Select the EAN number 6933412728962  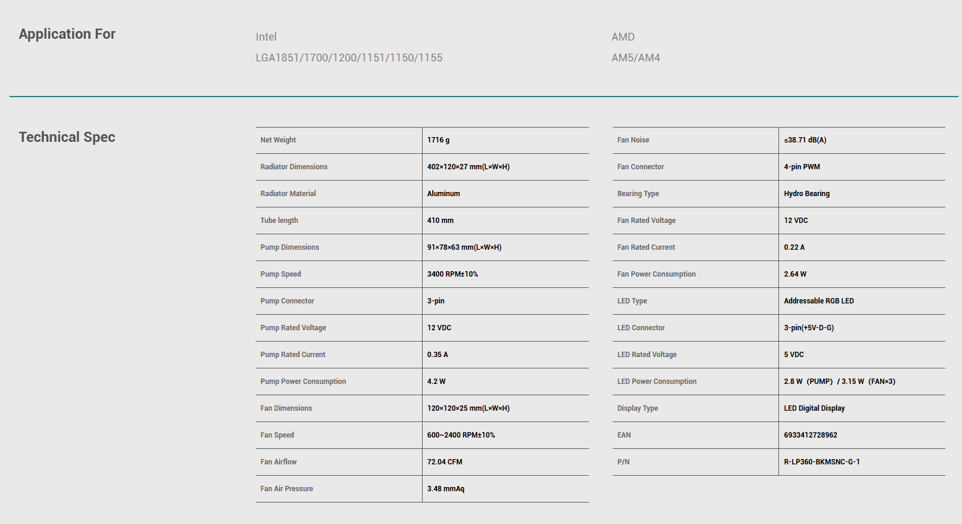click(x=810, y=435)
